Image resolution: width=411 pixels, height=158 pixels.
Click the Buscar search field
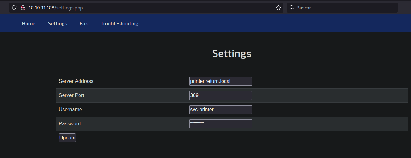point(344,8)
